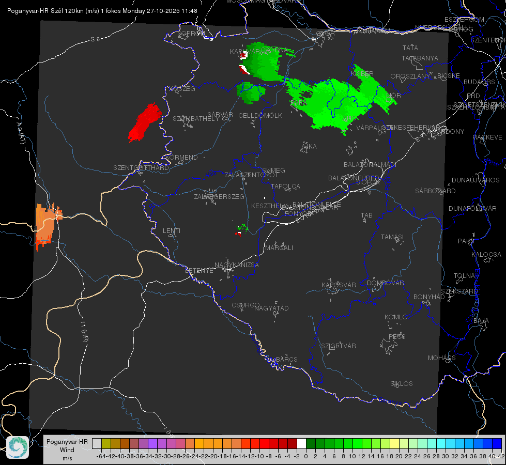This screenshot has width=506, height=465.
Task: Select the rightmost dark blue legend swatch
Action: tap(497, 444)
